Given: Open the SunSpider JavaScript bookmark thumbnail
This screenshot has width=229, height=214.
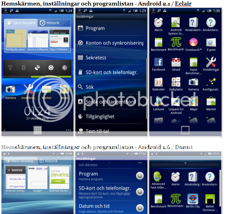Looking at the screenshot, I should click(16, 39).
